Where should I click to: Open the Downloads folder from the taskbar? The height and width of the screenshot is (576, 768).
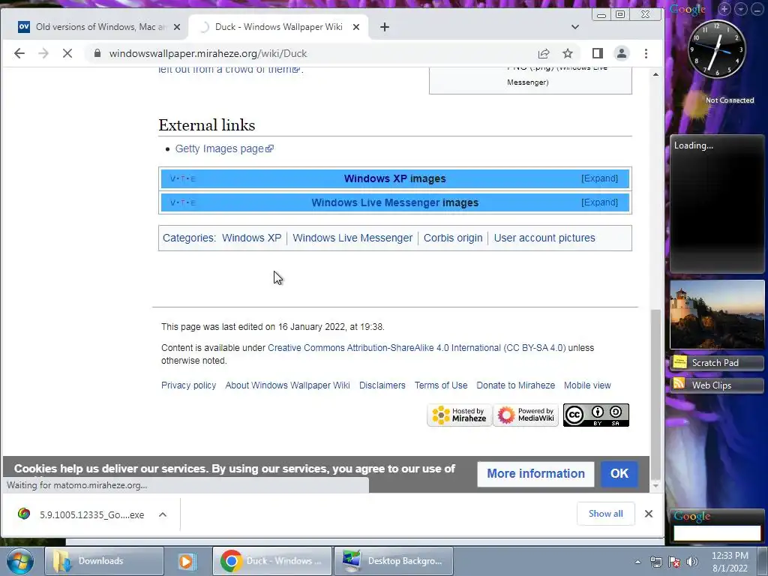(x=104, y=561)
